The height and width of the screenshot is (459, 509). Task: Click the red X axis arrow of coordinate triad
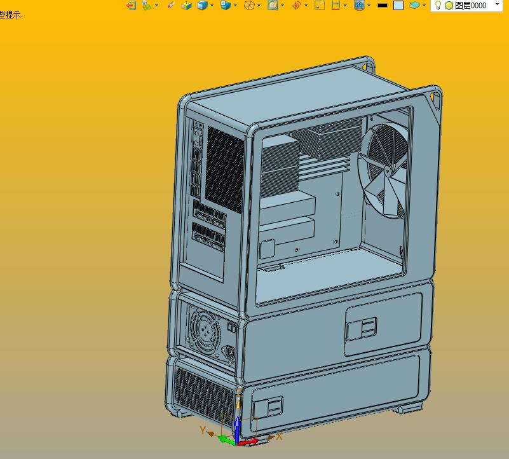pyautogui.click(x=248, y=442)
